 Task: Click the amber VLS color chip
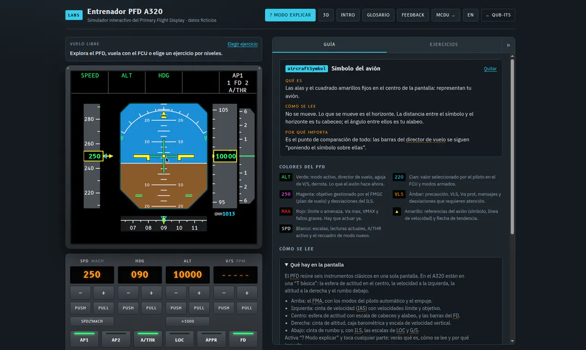[399, 194]
